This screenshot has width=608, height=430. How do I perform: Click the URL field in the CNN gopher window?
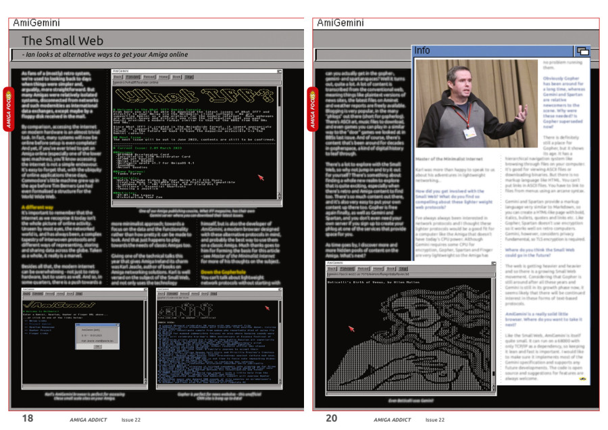(219, 297)
